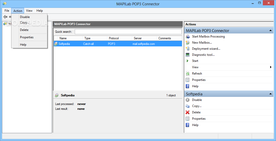This screenshot has height=141, width=276.
Task: Click the green Start arrow icon
Action: tap(188, 61)
